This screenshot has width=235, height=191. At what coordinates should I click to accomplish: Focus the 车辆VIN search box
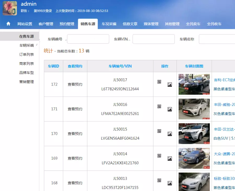pyautogui.click(x=154, y=39)
